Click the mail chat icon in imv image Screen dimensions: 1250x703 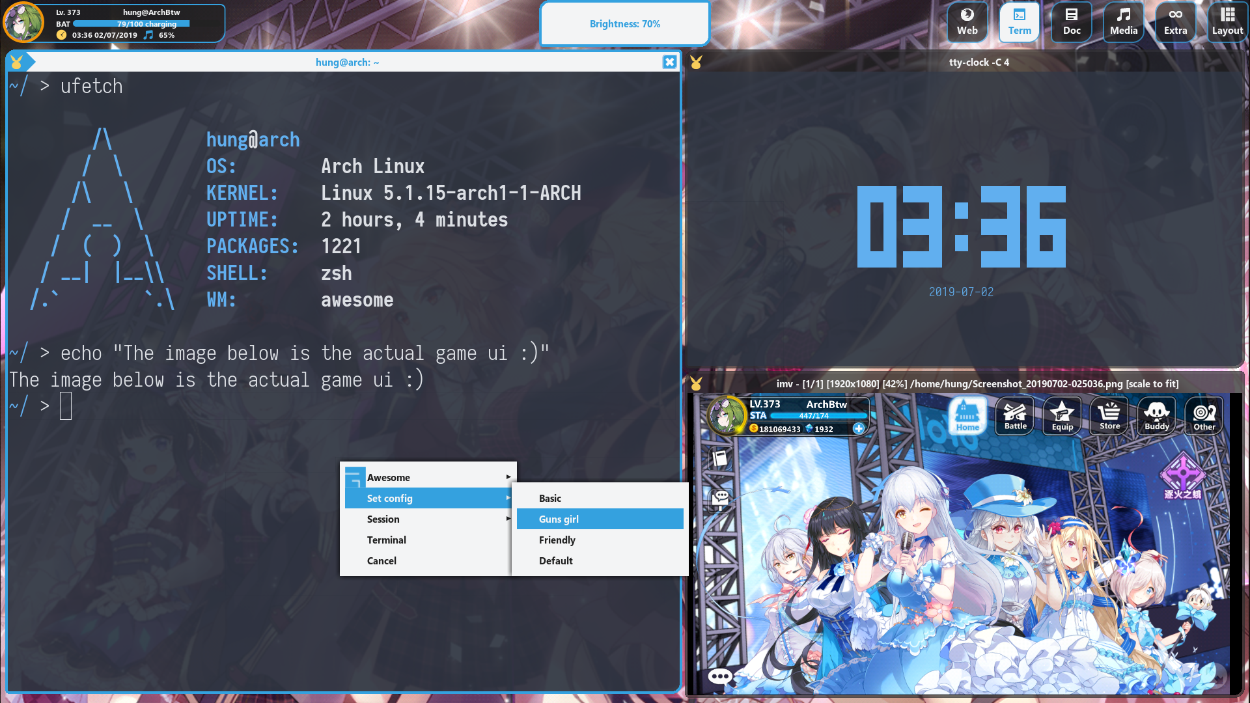(x=720, y=499)
